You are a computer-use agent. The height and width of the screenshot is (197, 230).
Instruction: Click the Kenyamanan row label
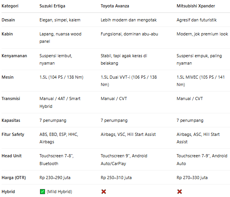14,56
